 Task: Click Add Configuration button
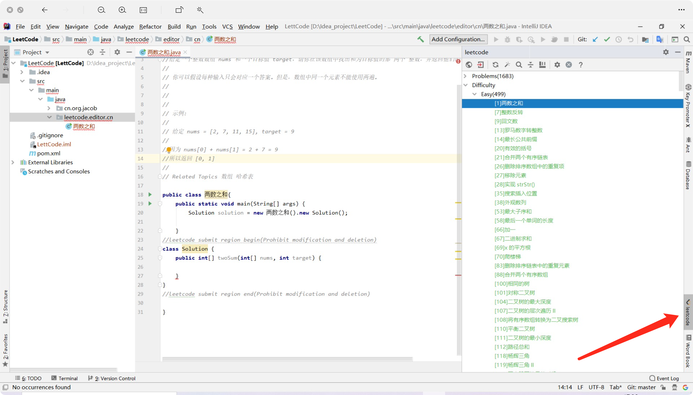458,39
